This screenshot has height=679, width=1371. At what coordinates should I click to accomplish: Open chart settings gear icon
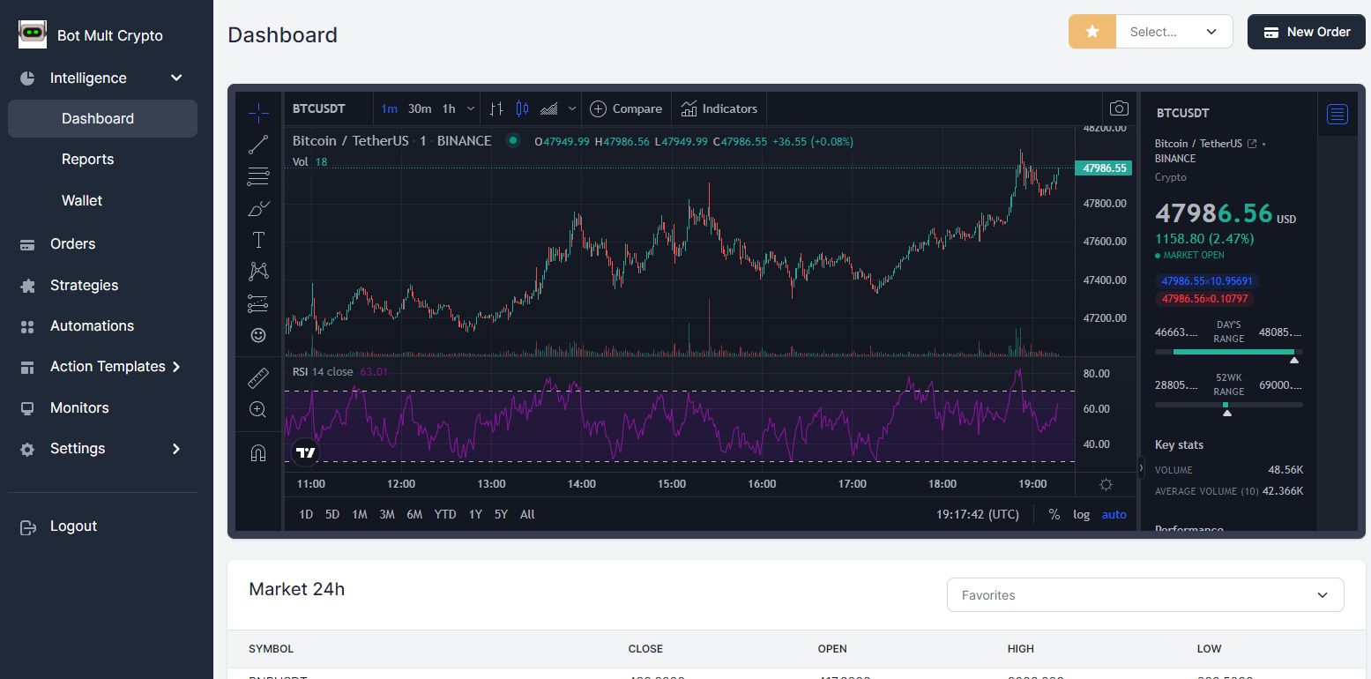(1106, 485)
